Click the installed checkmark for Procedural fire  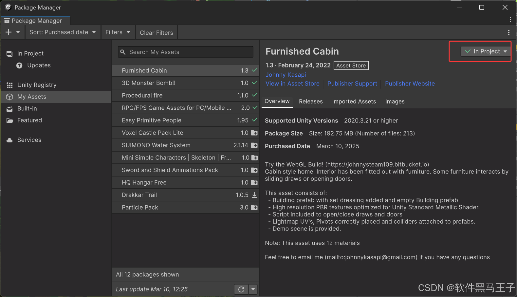254,95
